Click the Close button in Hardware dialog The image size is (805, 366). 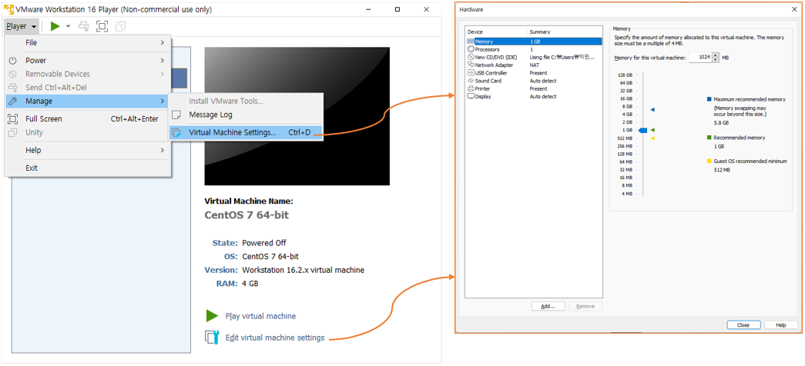[743, 325]
